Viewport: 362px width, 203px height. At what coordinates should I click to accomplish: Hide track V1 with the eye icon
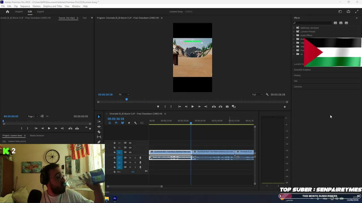coord(130,152)
